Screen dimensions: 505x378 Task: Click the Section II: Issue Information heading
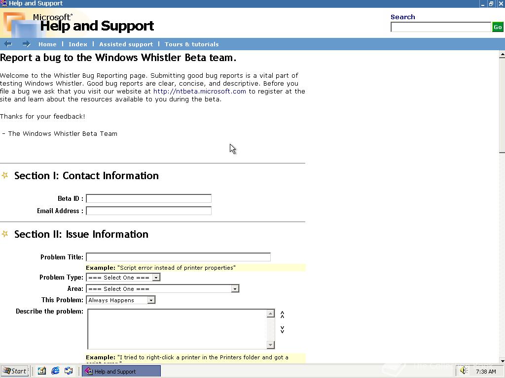[x=81, y=234]
